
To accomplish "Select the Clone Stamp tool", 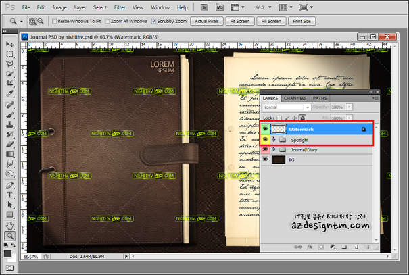I will [x=9, y=124].
